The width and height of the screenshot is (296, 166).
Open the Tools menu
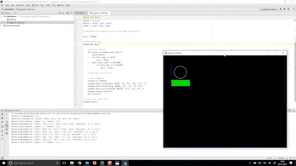click(x=48, y=5)
